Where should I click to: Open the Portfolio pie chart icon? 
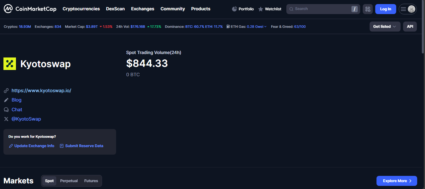(234, 9)
